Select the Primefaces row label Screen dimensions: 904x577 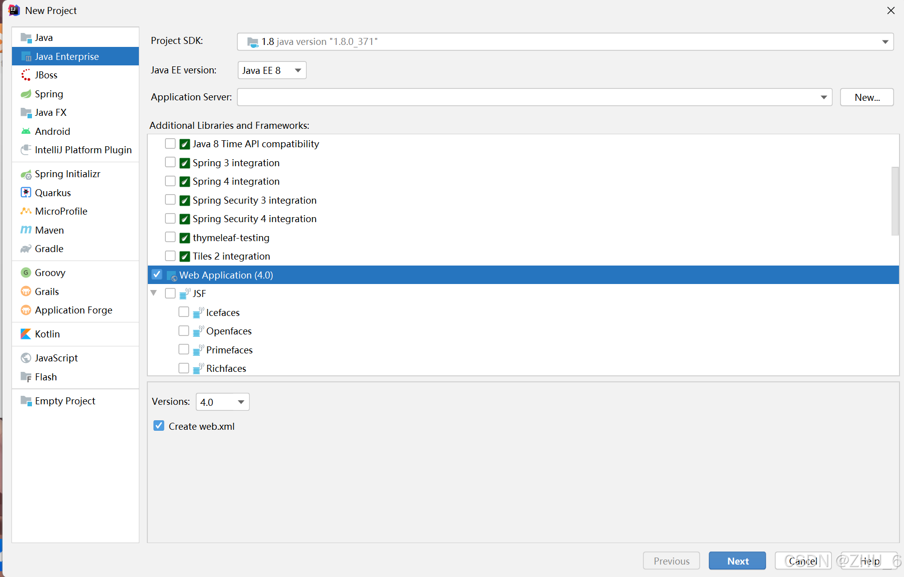[x=229, y=350]
